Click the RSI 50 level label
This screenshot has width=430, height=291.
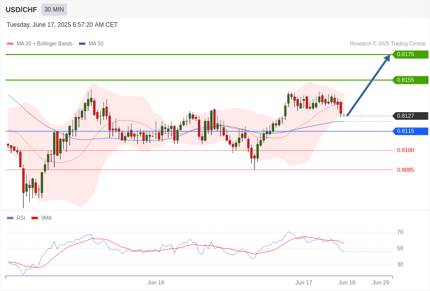(400, 248)
